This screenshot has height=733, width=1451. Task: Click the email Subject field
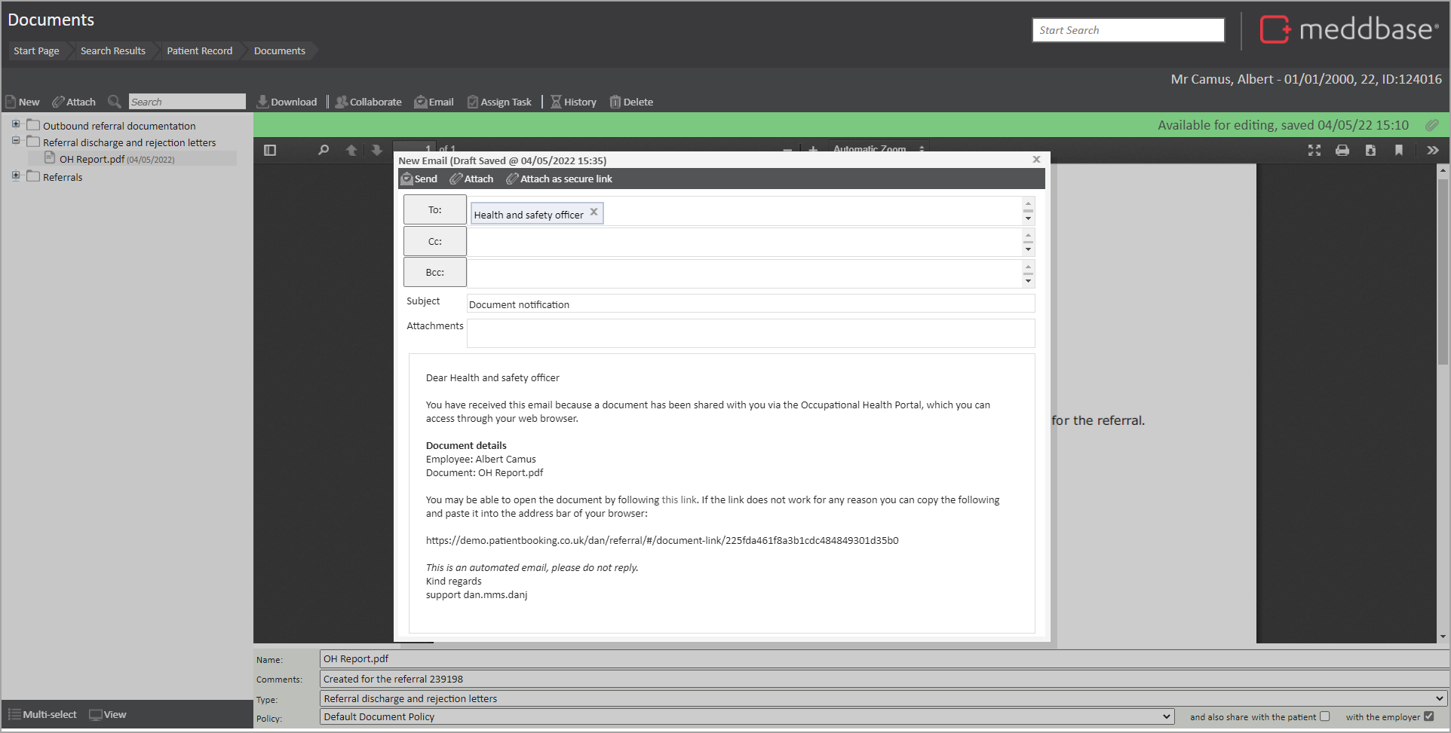750,304
